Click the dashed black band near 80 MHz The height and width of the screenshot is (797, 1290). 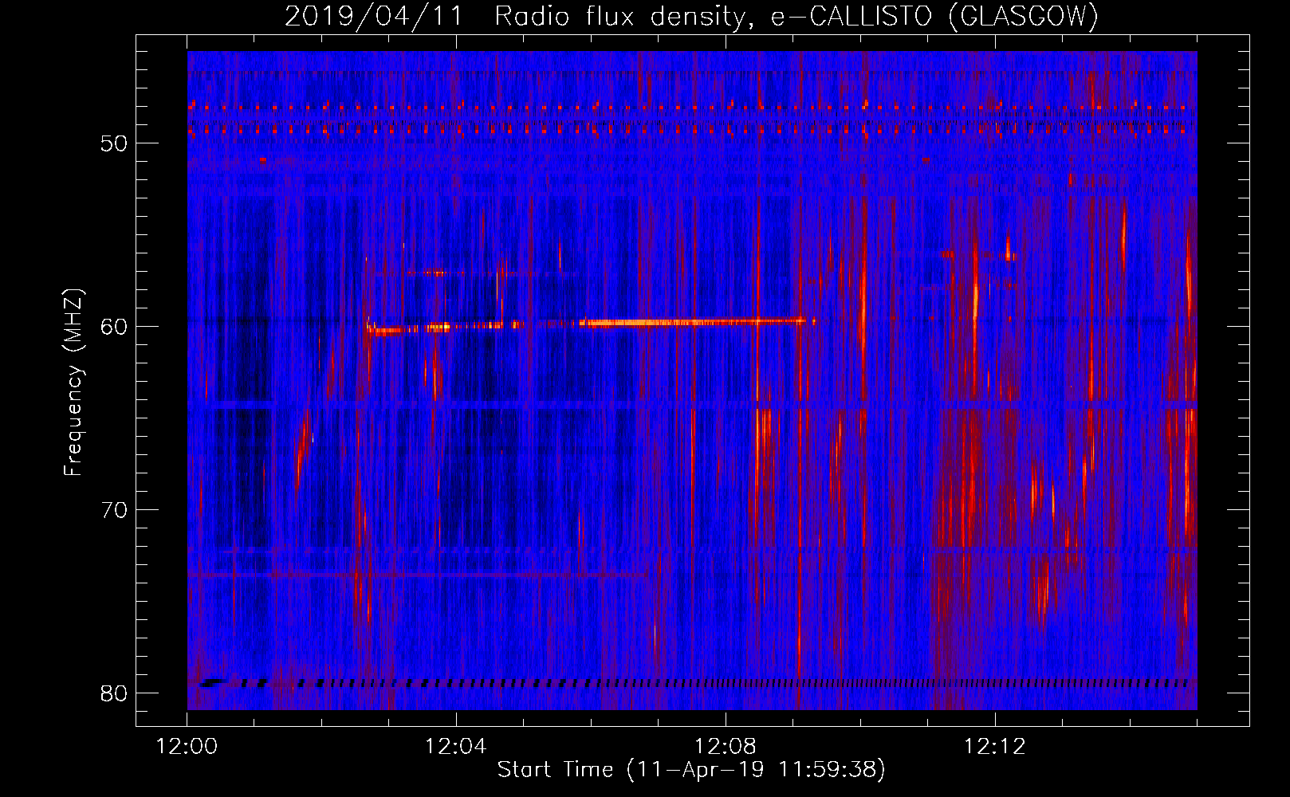tap(694, 683)
